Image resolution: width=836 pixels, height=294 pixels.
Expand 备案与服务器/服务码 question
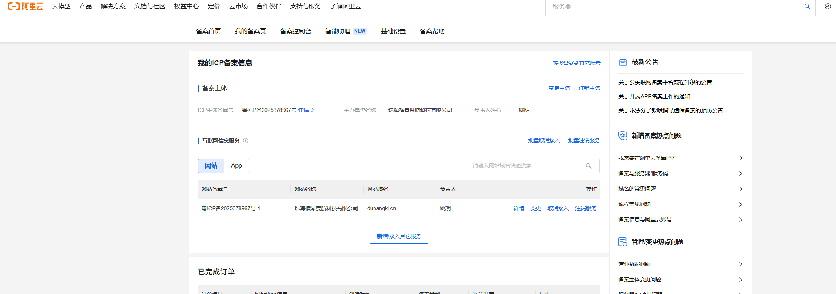pos(681,173)
